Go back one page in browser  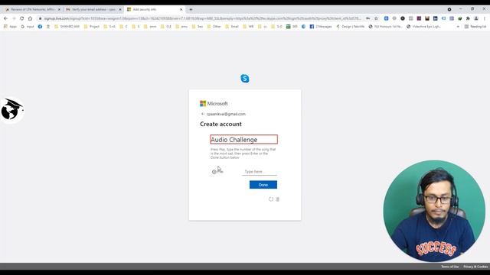click(5, 18)
